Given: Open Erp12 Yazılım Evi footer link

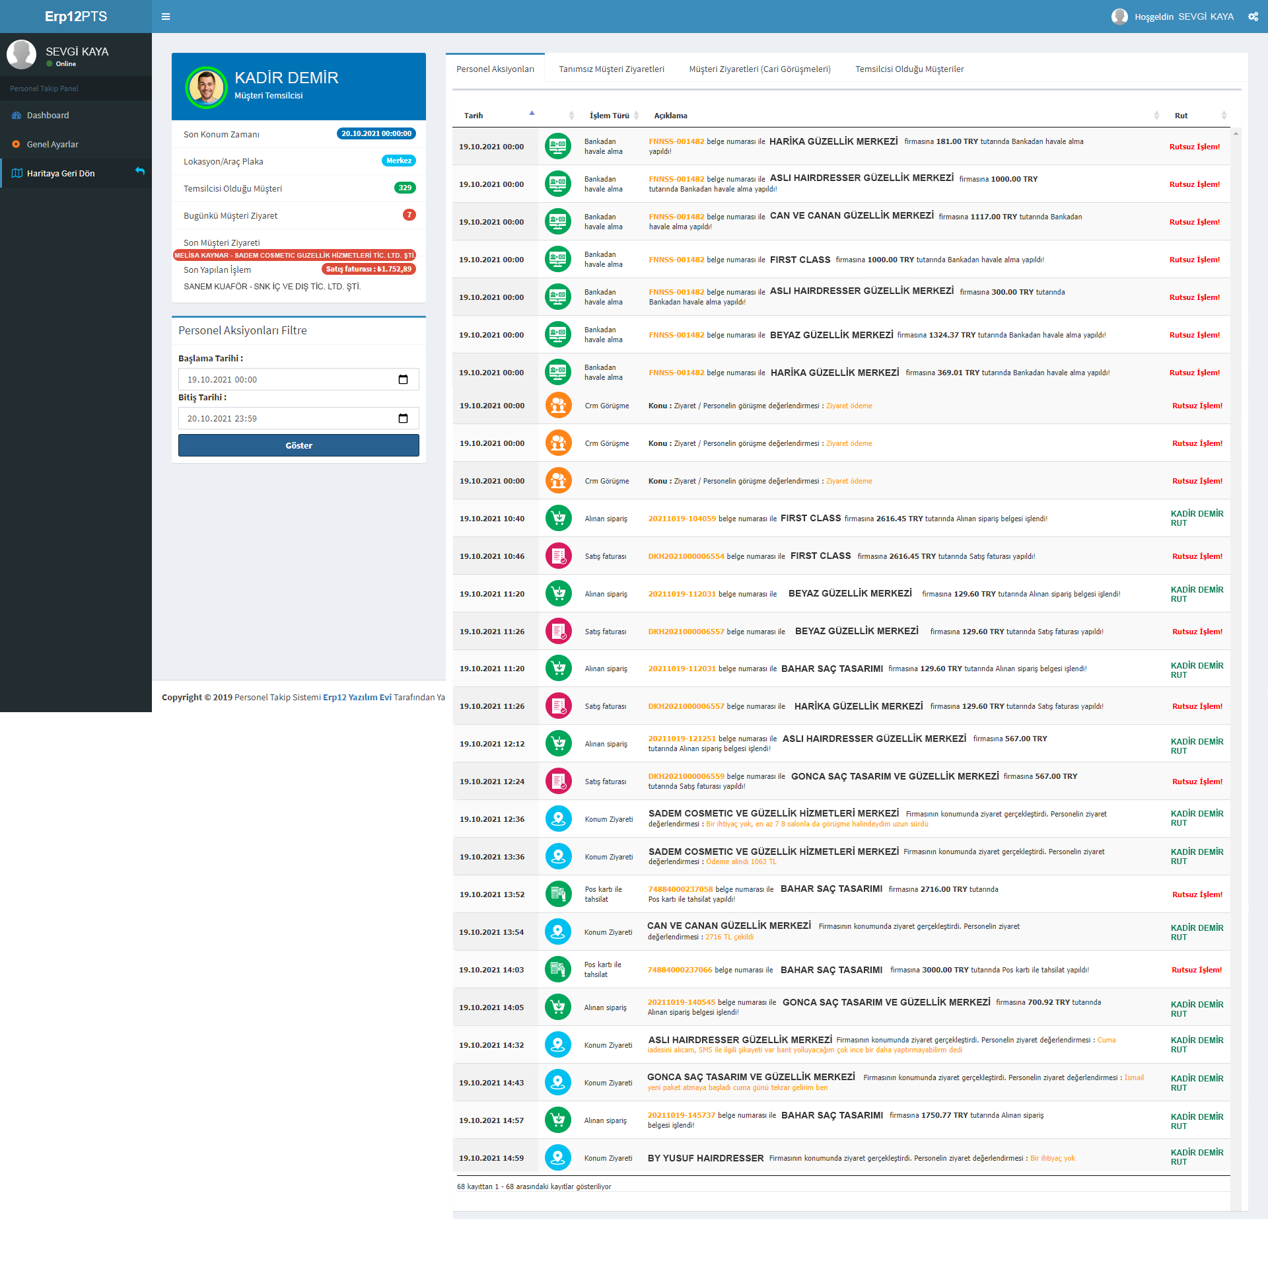Looking at the screenshot, I should (x=357, y=697).
